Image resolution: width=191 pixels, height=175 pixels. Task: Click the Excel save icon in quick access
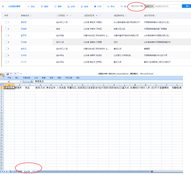click(x=8, y=74)
